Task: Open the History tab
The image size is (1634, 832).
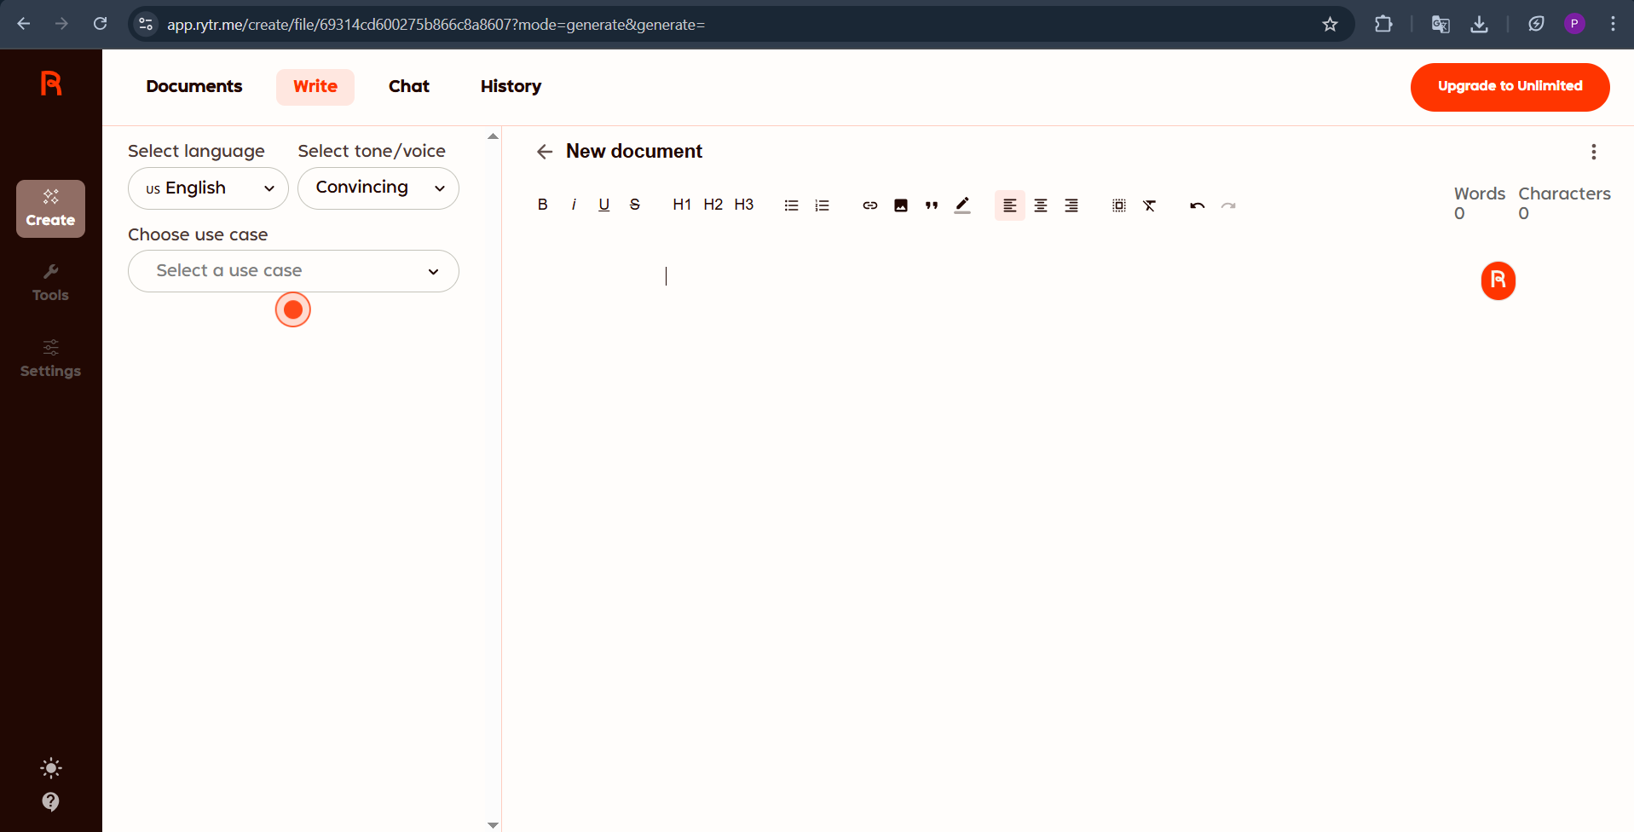Action: point(511,87)
